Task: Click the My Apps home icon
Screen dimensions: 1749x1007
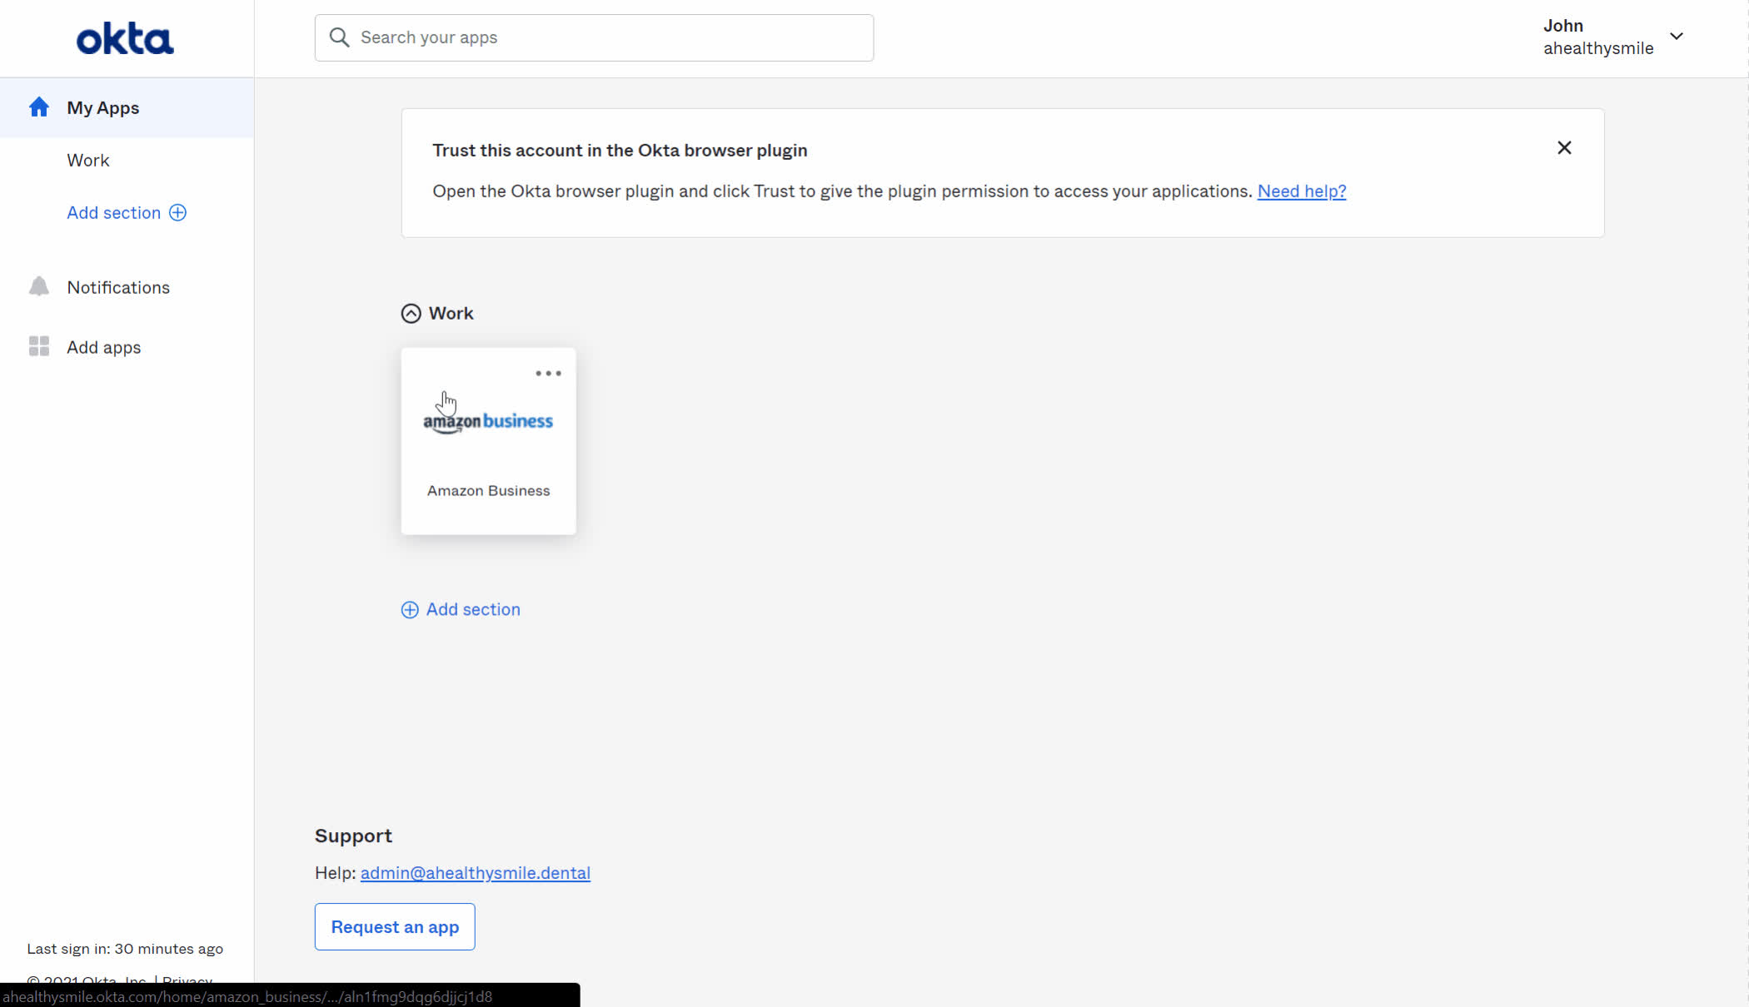Action: (38, 107)
